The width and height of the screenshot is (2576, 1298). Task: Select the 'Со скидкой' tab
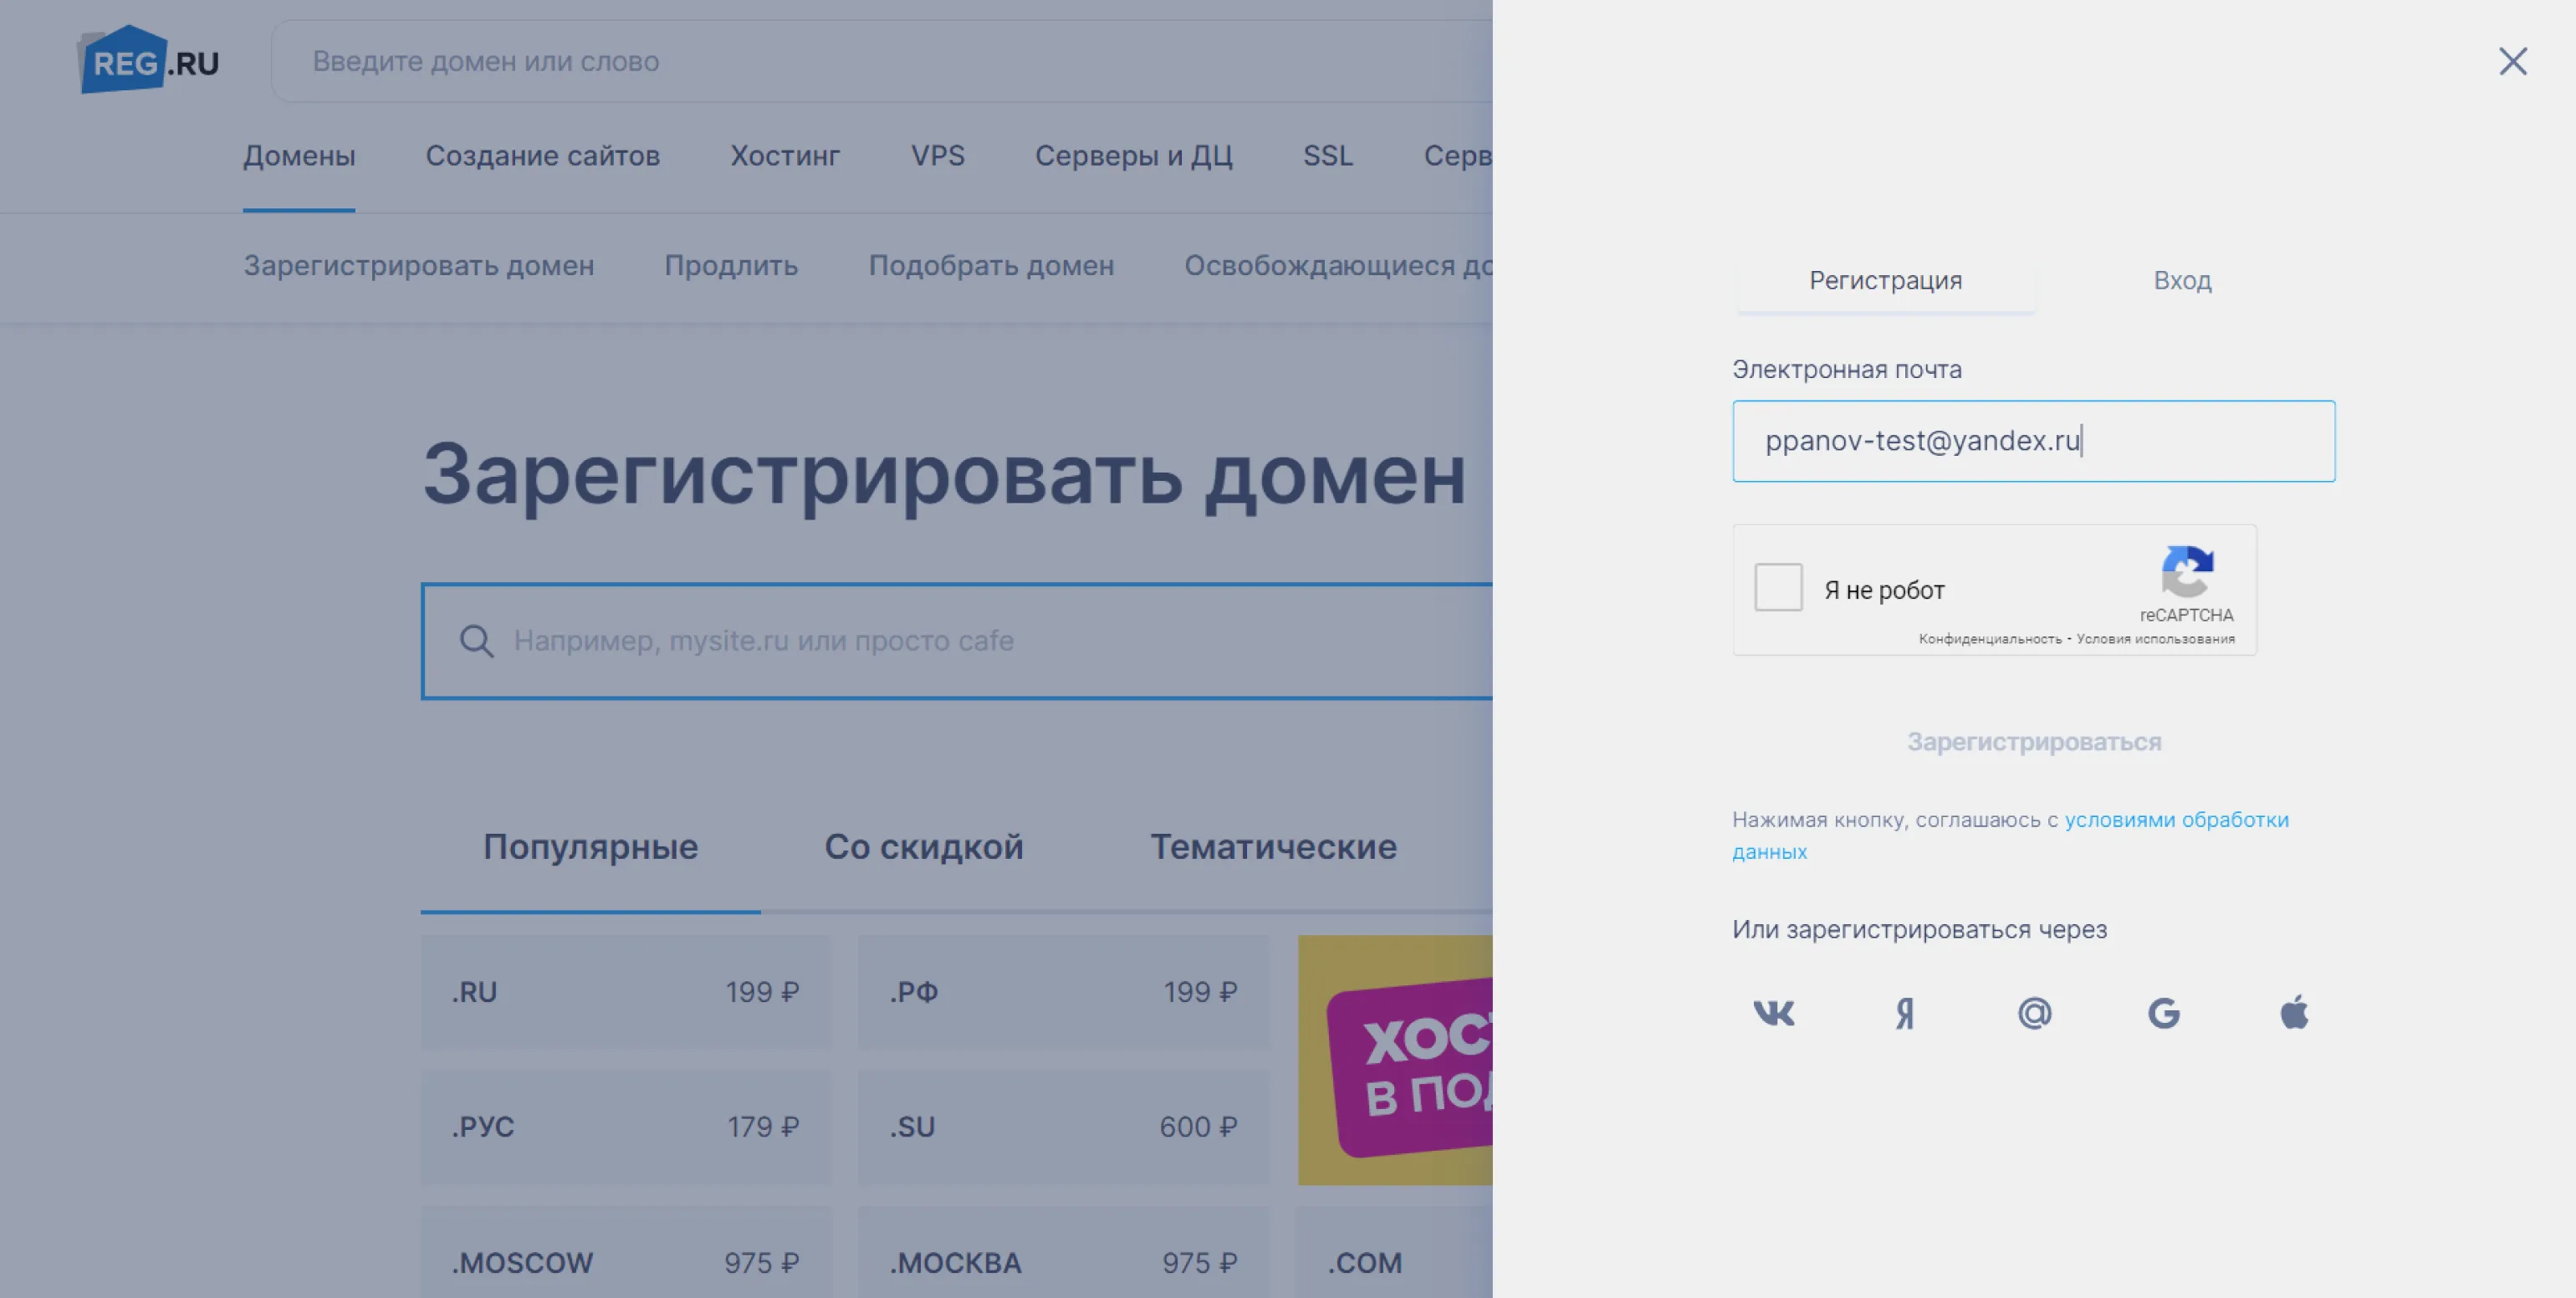click(924, 847)
